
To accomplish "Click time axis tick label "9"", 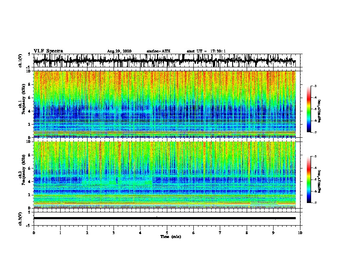I will tap(273, 233).
